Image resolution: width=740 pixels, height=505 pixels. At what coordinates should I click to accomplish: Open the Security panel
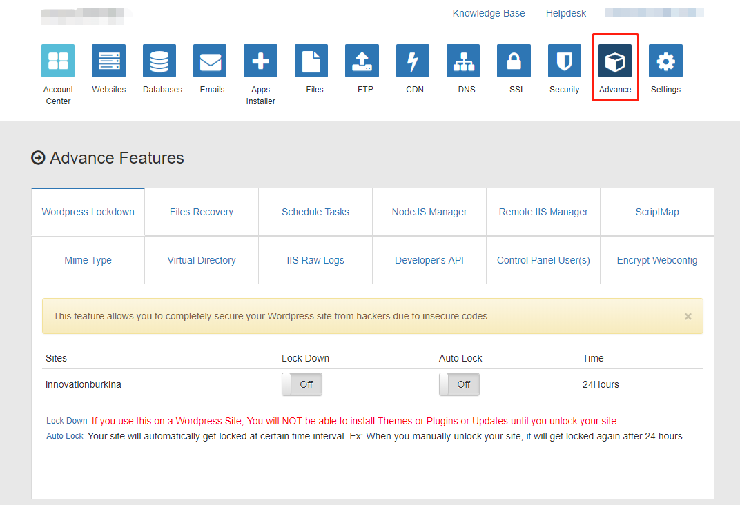[564, 61]
